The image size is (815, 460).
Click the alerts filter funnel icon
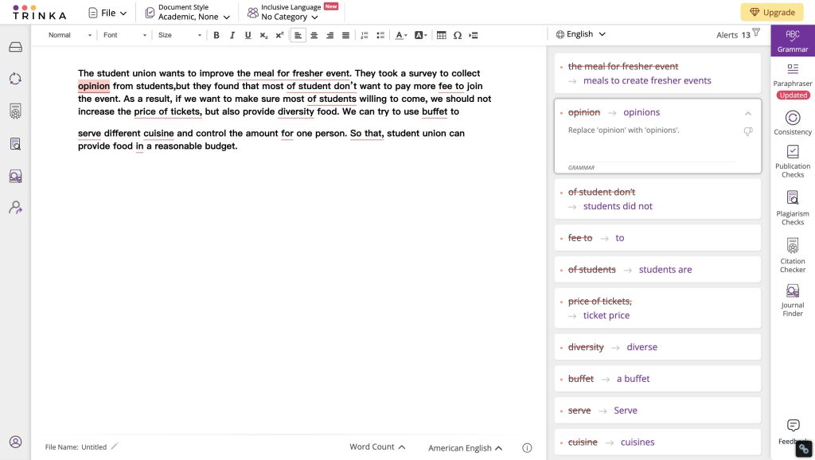756,33
